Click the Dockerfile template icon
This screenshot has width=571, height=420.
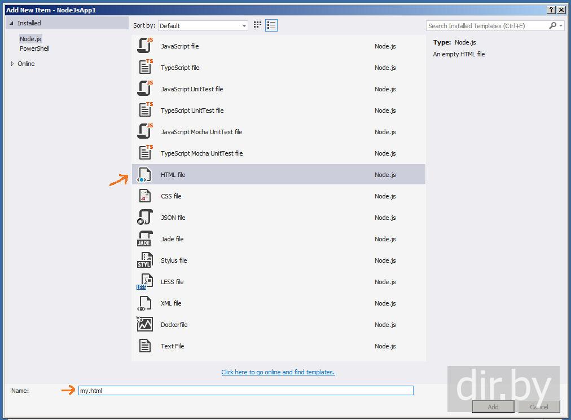pos(144,324)
